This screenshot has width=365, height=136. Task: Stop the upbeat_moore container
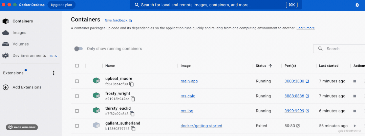tap(355, 81)
